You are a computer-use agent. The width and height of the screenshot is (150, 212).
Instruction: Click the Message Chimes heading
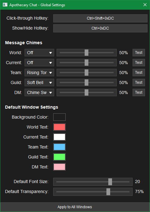pyautogui.click(x=24, y=43)
